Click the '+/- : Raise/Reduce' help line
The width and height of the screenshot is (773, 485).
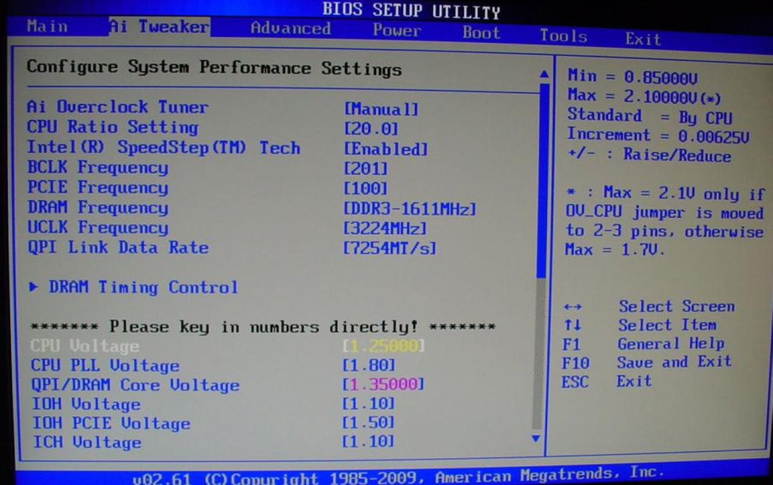(649, 155)
